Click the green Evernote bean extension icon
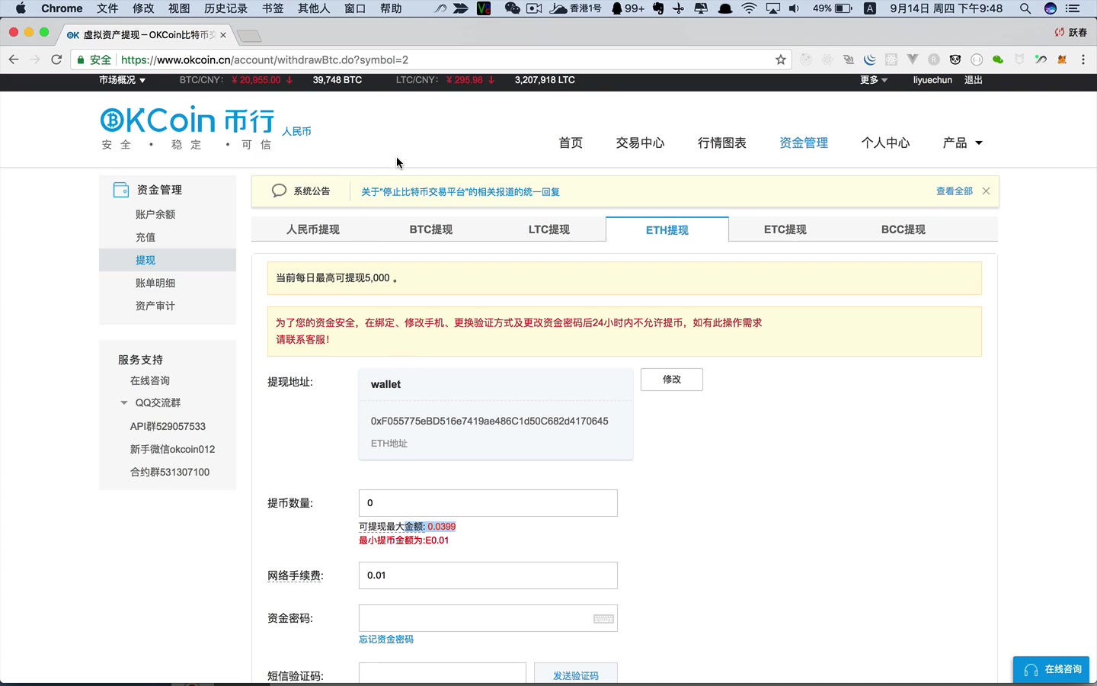The image size is (1097, 686). click(x=998, y=59)
